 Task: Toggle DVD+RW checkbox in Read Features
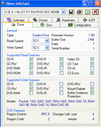[x=61, y=73]
